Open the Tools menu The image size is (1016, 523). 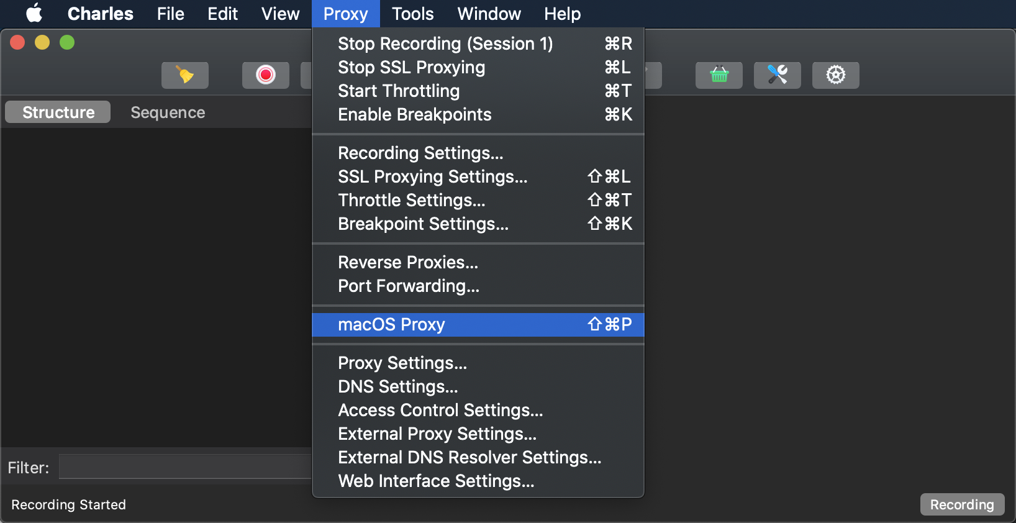412,14
